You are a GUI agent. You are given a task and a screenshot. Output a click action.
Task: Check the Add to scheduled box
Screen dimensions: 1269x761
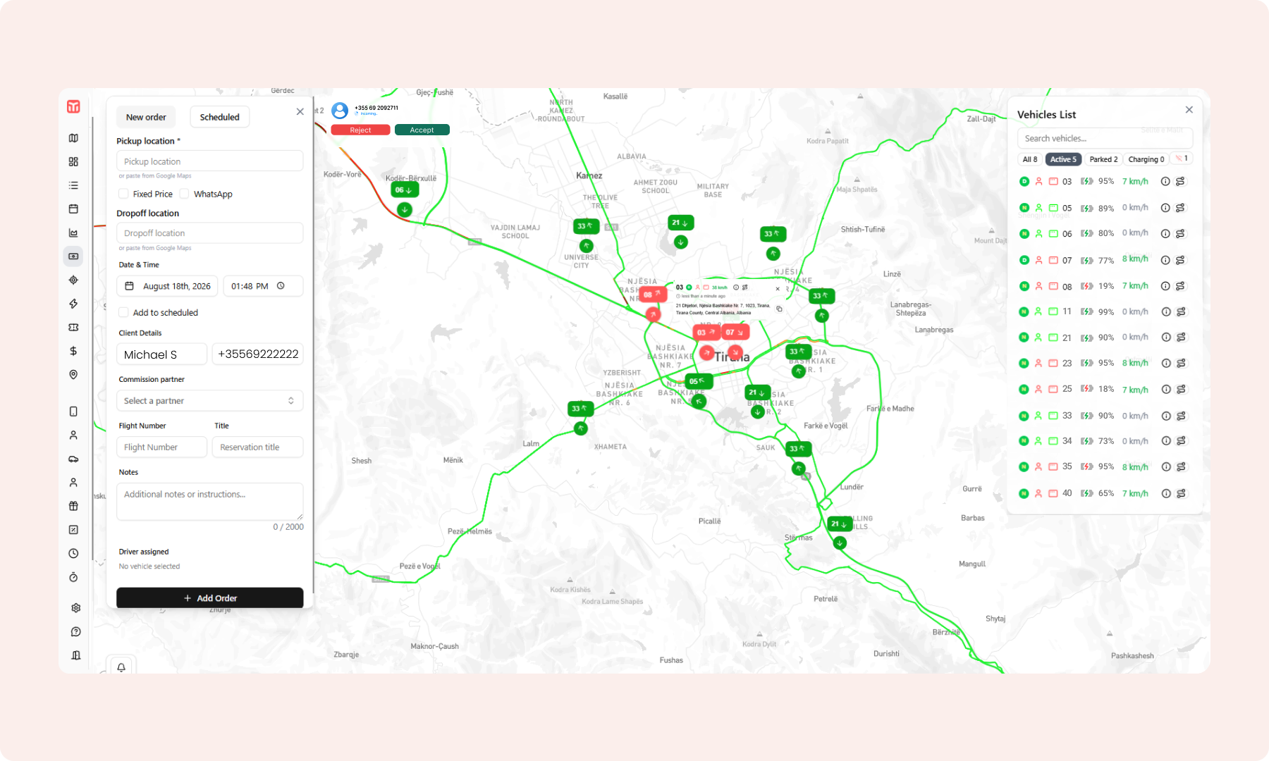coord(123,312)
